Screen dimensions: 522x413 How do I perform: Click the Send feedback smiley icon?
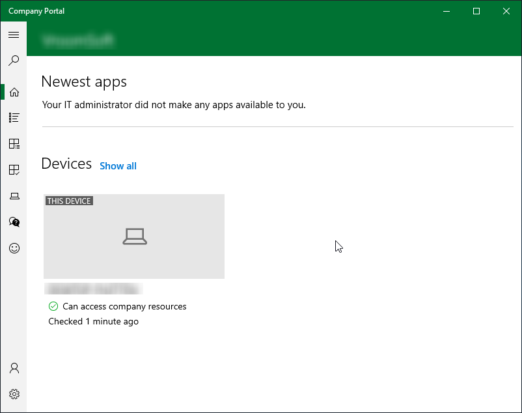point(14,248)
